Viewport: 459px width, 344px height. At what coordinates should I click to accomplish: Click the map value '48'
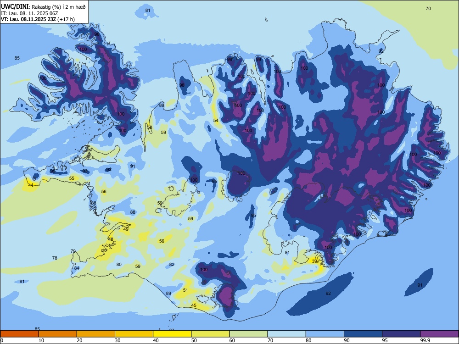tap(111, 239)
